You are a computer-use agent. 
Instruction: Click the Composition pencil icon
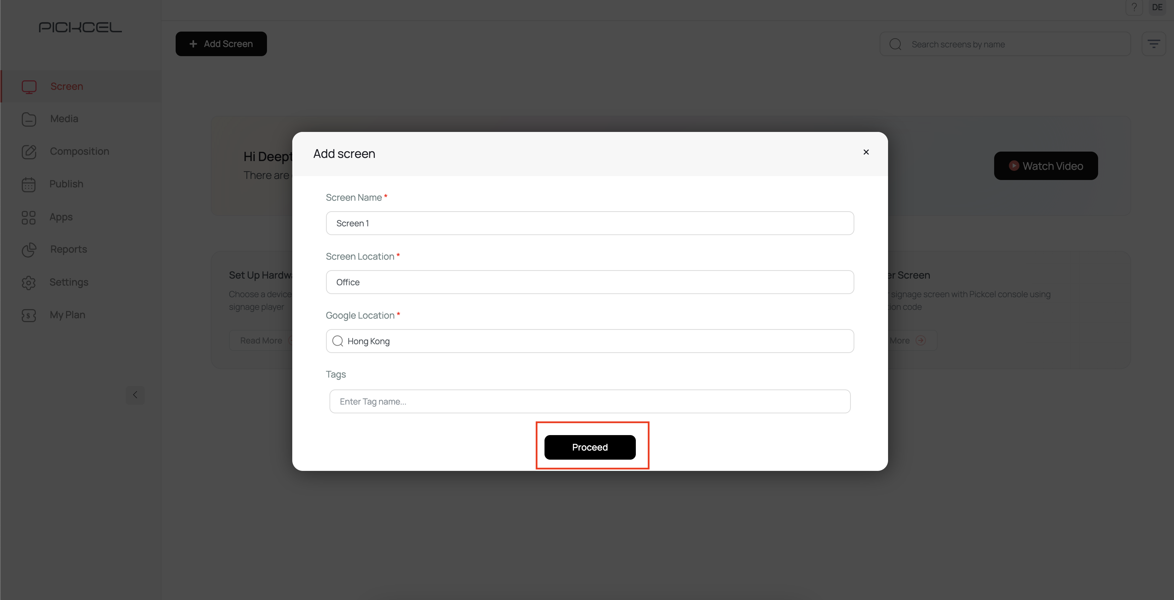29,151
